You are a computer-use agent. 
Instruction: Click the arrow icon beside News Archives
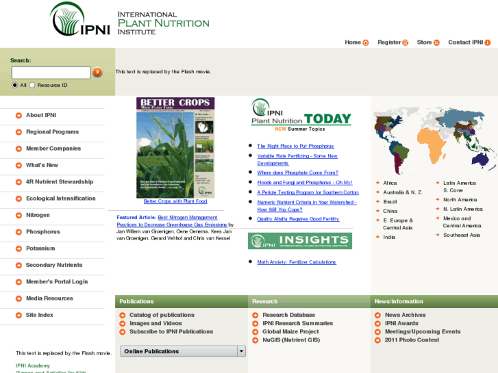coord(377,316)
